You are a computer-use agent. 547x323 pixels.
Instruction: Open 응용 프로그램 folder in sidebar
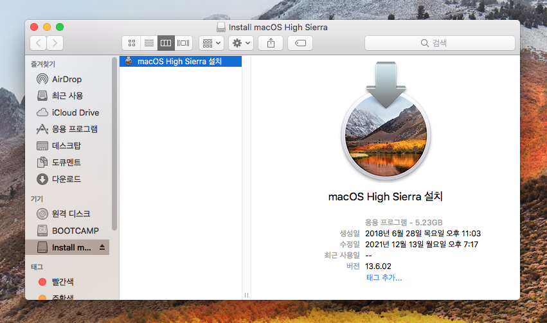pos(67,129)
